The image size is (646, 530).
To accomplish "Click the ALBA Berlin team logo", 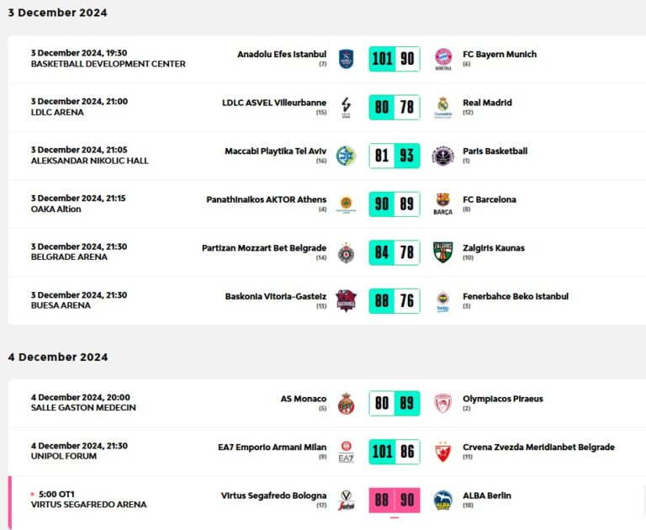I will [x=442, y=501].
